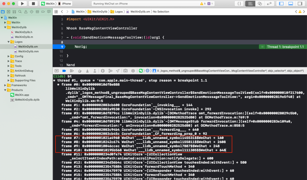Click the Stop button in toolbar
The width and height of the screenshot is (307, 180).
pyautogui.click(x=33, y=4)
